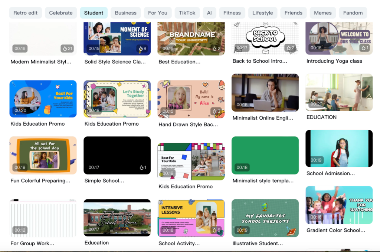
Task: Open the Fitness category tab
Action: (232, 13)
